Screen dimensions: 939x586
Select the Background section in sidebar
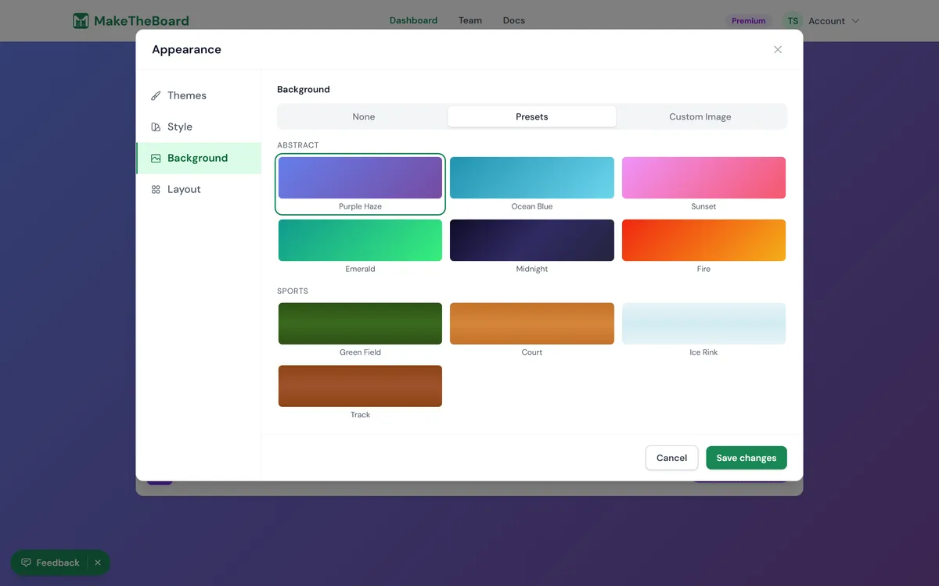tap(199, 158)
